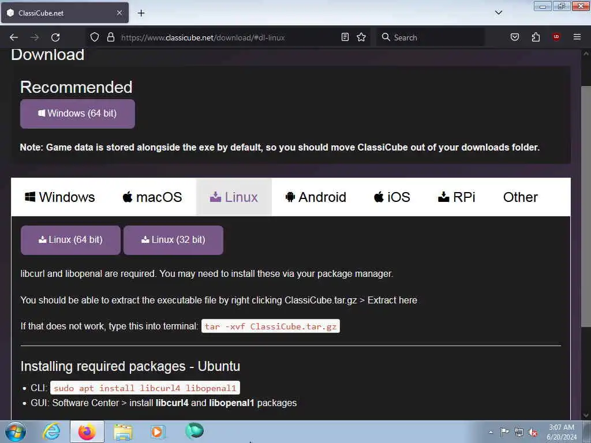The height and width of the screenshot is (443, 591).
Task: Download Linux (64 bit) build
Action: tap(70, 240)
